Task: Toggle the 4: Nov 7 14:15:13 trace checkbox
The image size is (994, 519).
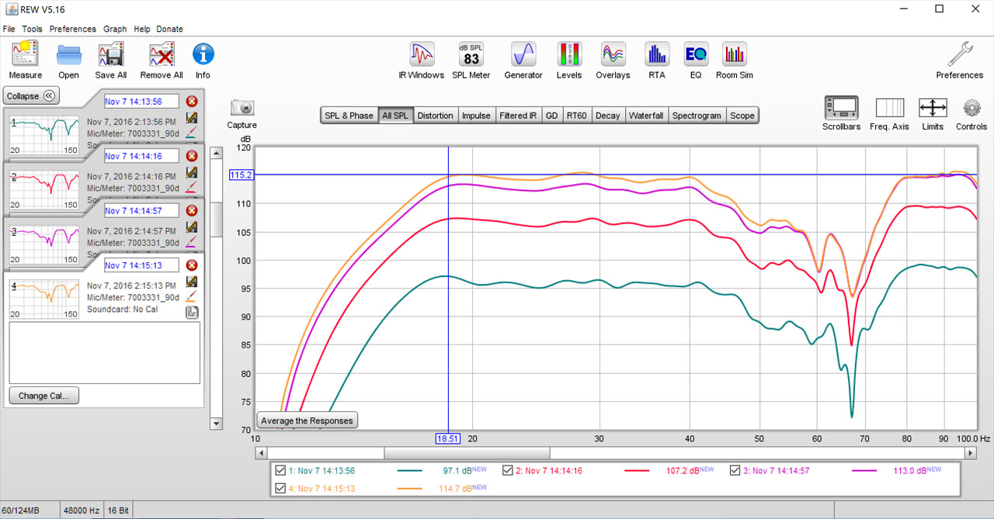Action: point(280,488)
